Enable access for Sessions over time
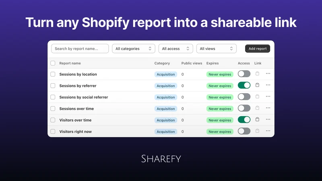Screen dimensions: 322x181 click(x=244, y=108)
